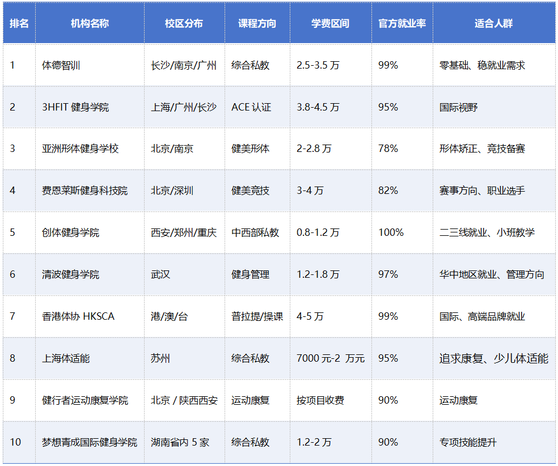The width and height of the screenshot is (558, 466).
Task: Click 华中地区就业、管理方向 audience cell
Action: coord(494,274)
